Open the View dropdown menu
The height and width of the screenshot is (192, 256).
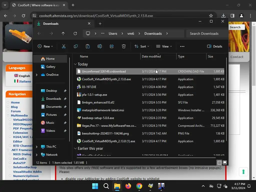(164, 46)
